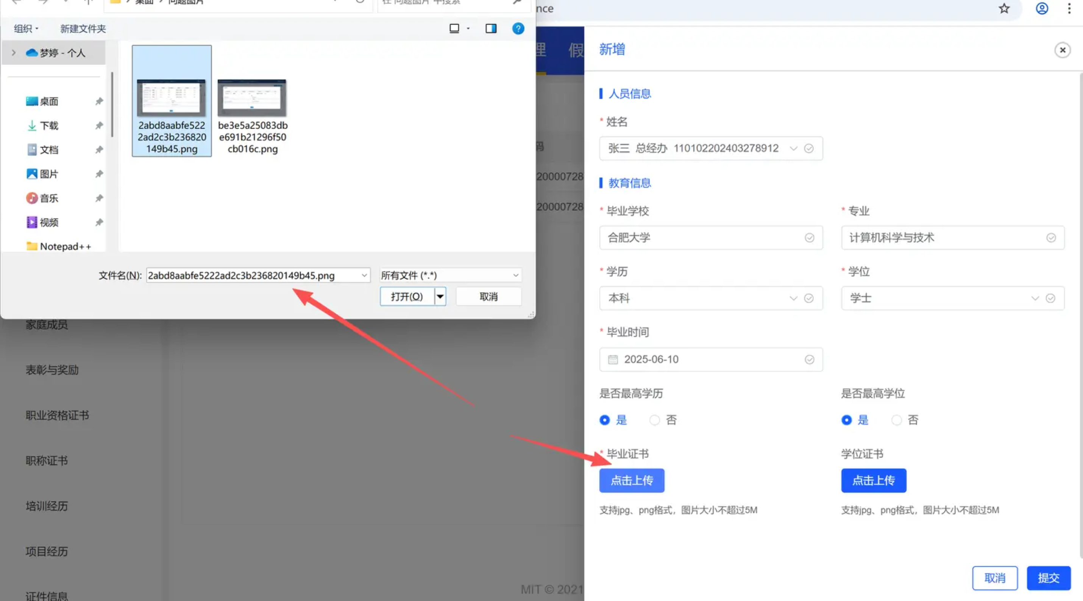Click the view layout icon
Image resolution: width=1083 pixels, height=601 pixels.
(x=454, y=29)
